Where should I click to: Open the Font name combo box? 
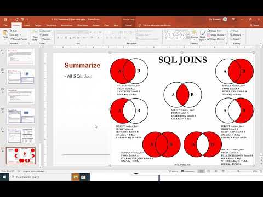67,32
